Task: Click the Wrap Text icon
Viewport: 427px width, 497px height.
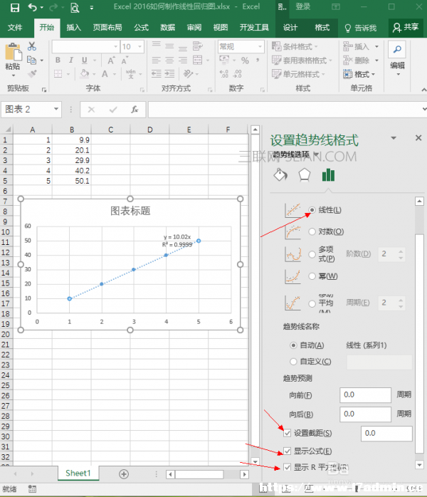Action: tap(197, 46)
